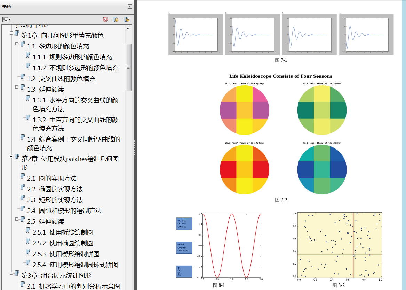The height and width of the screenshot is (290, 406).
Task: Open bookmark 2.5 延伸阅读
Action: click(46, 222)
